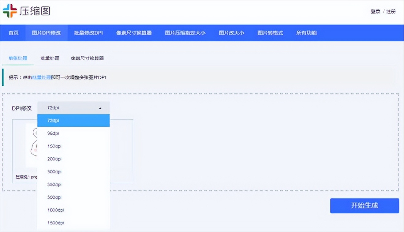
Task: Switch to the 批量处理 tab
Action: click(x=50, y=58)
